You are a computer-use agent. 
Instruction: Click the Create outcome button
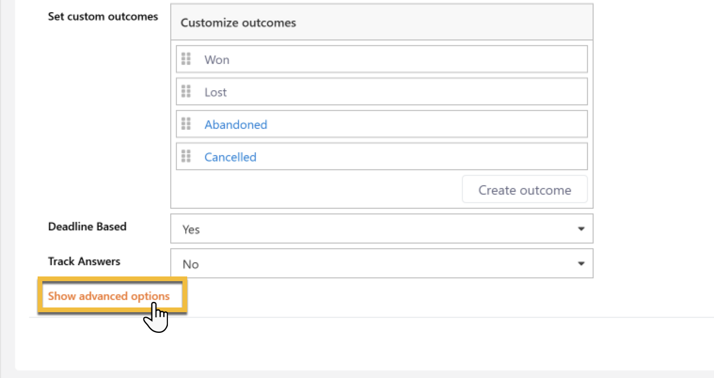pos(524,190)
